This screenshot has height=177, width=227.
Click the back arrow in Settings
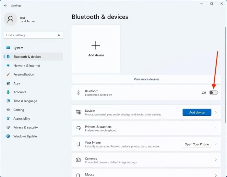tap(6, 6)
